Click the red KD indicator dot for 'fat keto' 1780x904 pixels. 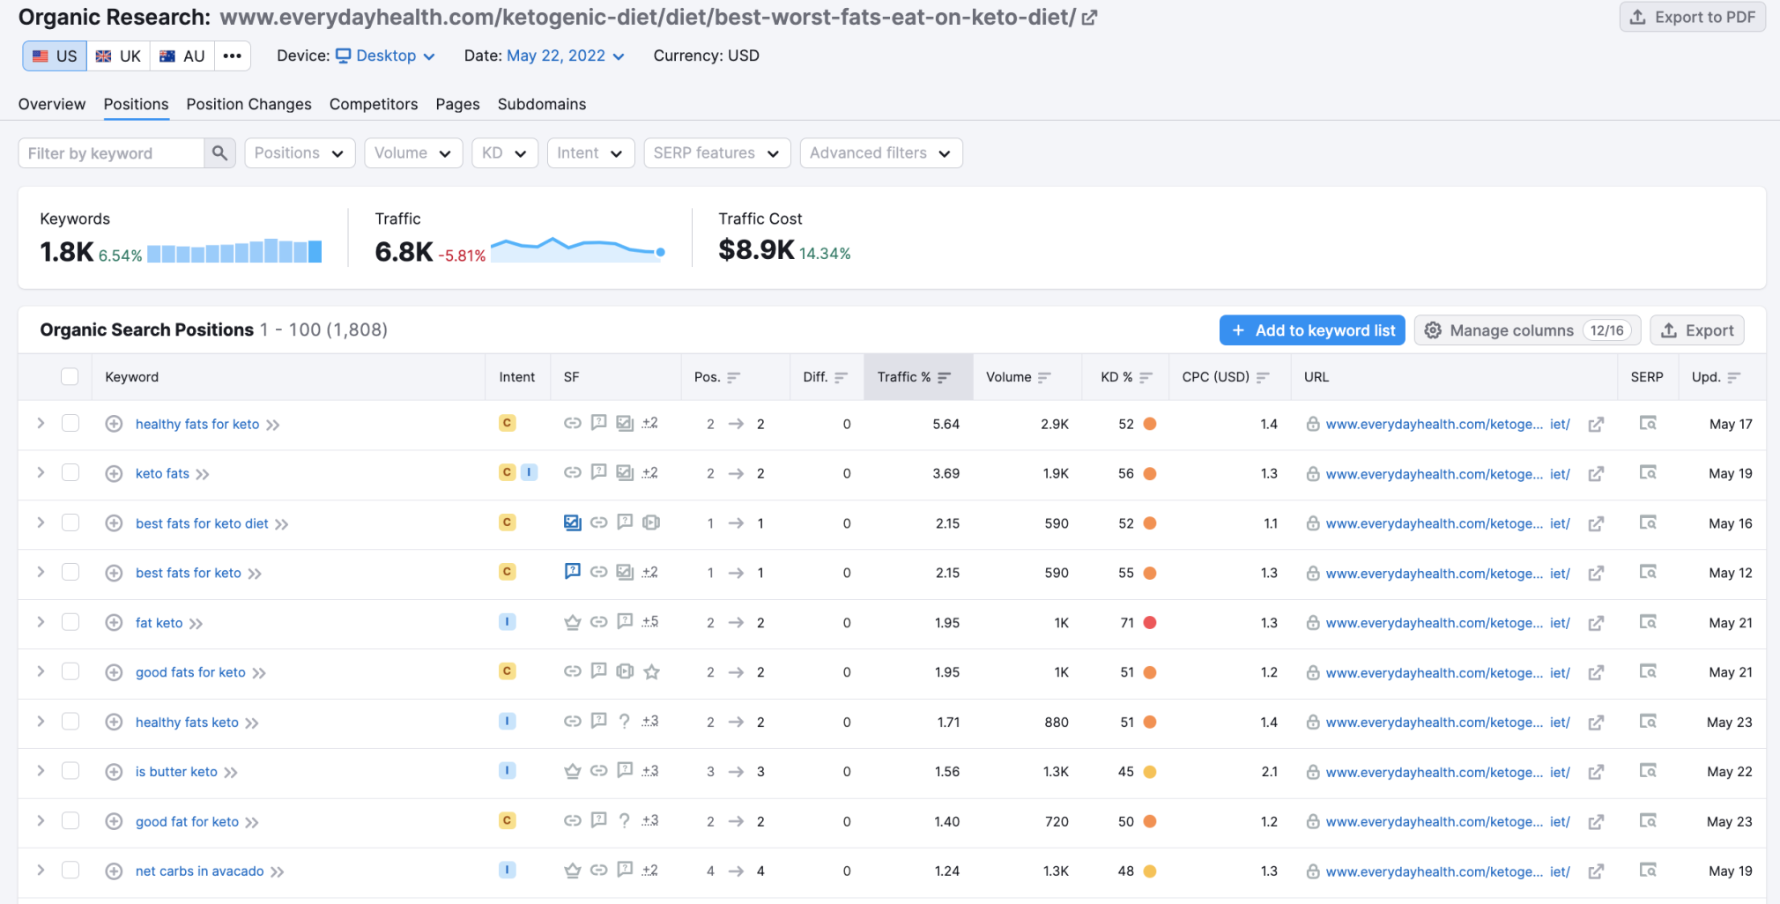1149,623
